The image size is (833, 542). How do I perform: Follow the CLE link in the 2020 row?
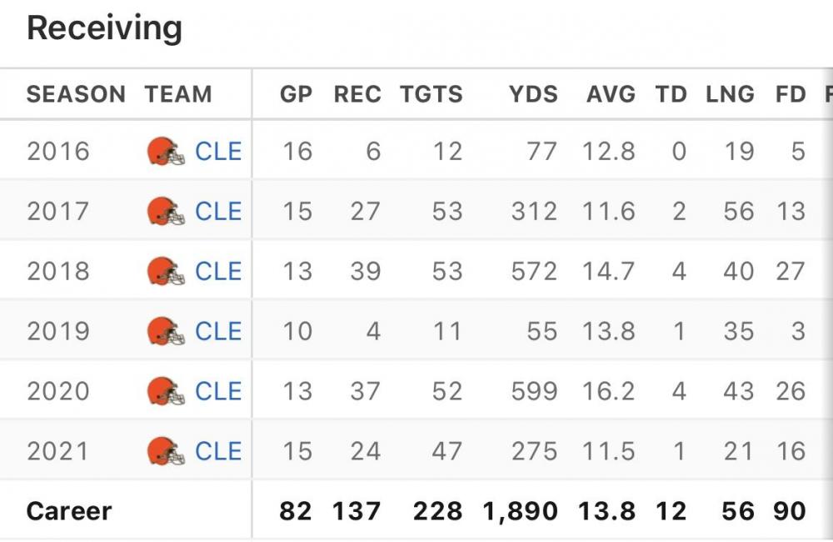[218, 392]
